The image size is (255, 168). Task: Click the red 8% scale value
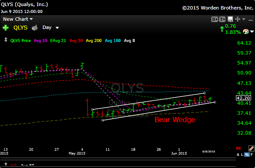[238, 149]
